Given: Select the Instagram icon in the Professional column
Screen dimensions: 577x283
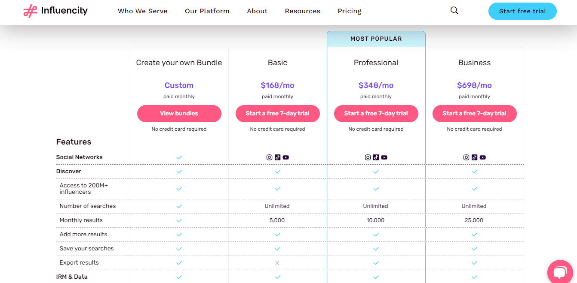Looking at the screenshot, I should point(368,157).
